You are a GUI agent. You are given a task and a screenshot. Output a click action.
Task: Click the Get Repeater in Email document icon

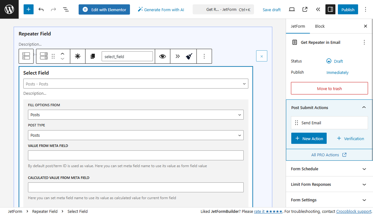[295, 42]
